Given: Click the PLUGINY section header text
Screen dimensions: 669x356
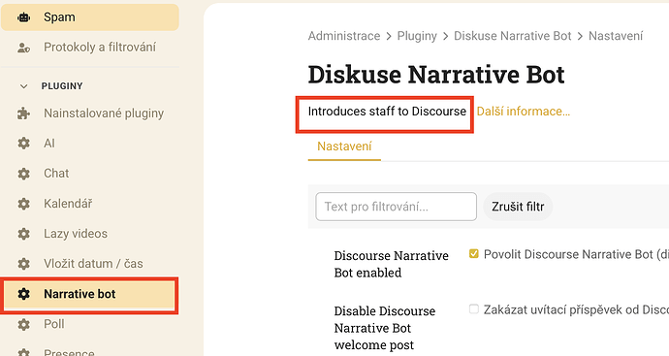Looking at the screenshot, I should (62, 86).
